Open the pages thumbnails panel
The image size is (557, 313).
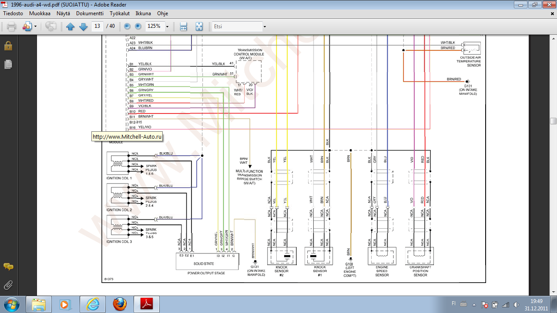tap(8, 64)
